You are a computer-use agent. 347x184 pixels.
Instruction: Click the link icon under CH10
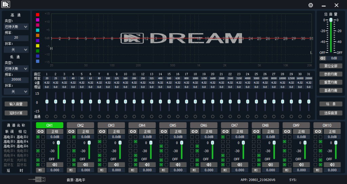point(318,132)
